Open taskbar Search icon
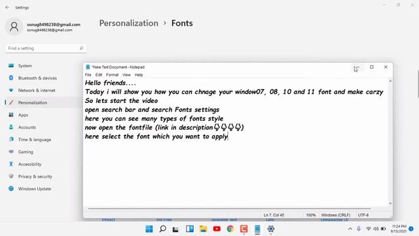This screenshot has height=236, width=419. pos(162,229)
